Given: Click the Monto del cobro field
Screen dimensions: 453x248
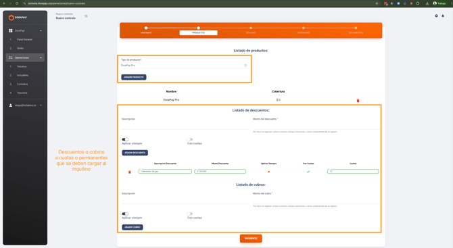Looking at the screenshot, I should click(x=316, y=201).
